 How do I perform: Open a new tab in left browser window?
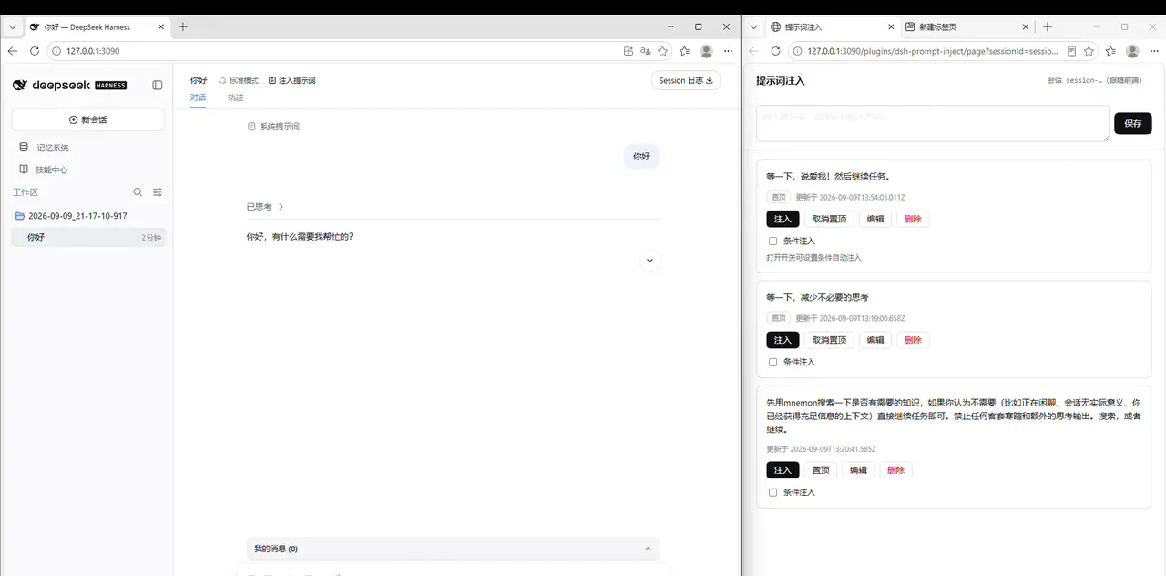(183, 26)
